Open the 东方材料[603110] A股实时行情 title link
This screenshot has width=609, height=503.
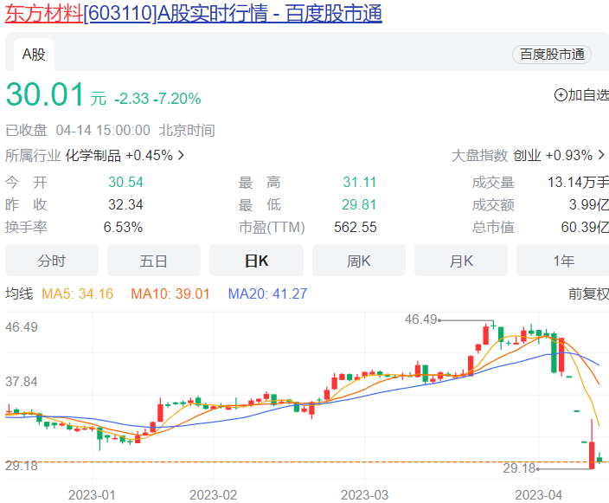click(194, 13)
